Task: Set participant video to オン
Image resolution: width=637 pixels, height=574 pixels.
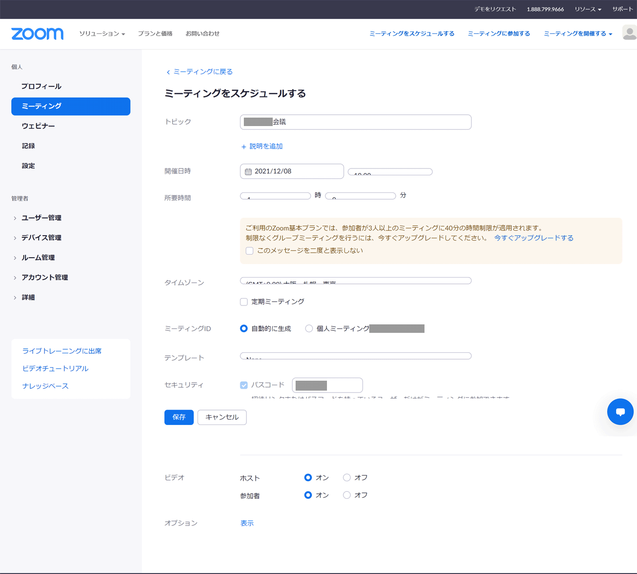Action: point(308,495)
